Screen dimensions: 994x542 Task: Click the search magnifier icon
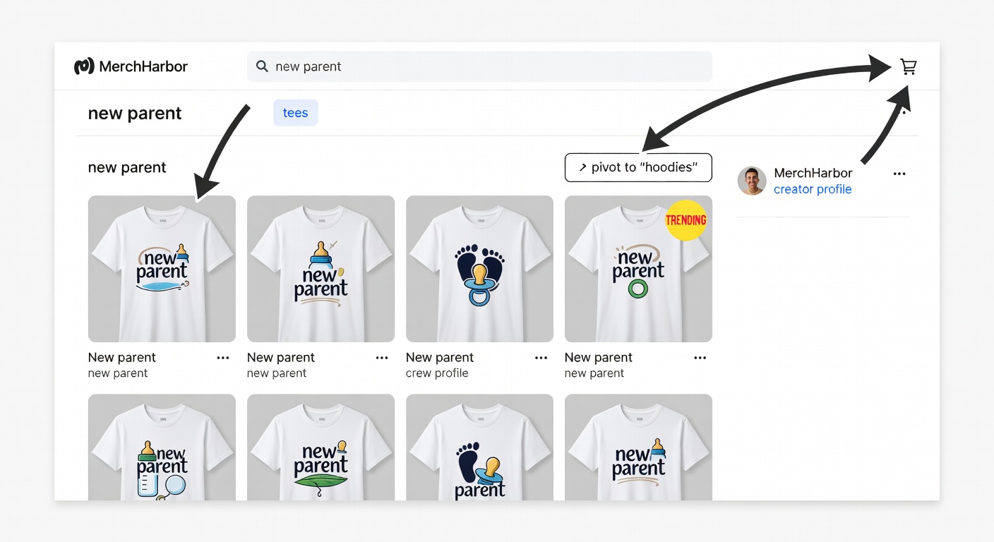pyautogui.click(x=262, y=66)
